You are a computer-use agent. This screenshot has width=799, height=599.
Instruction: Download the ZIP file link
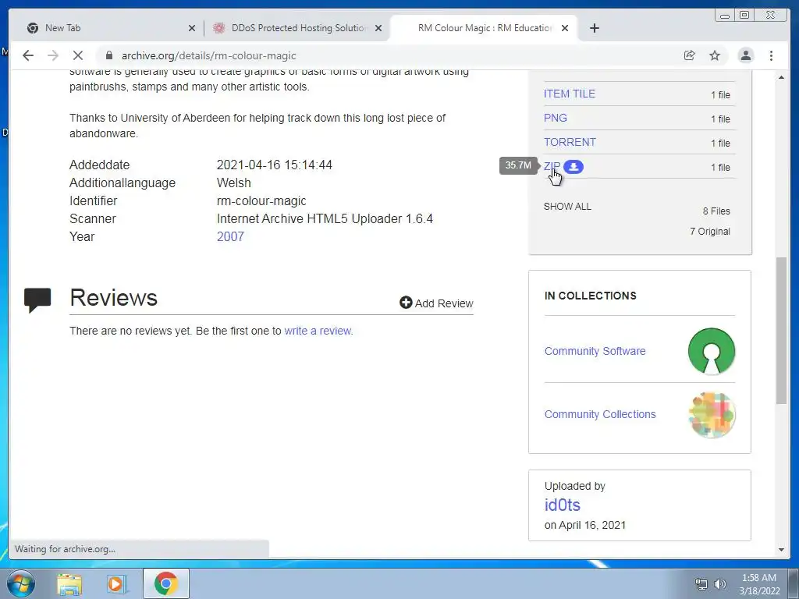[x=552, y=167]
